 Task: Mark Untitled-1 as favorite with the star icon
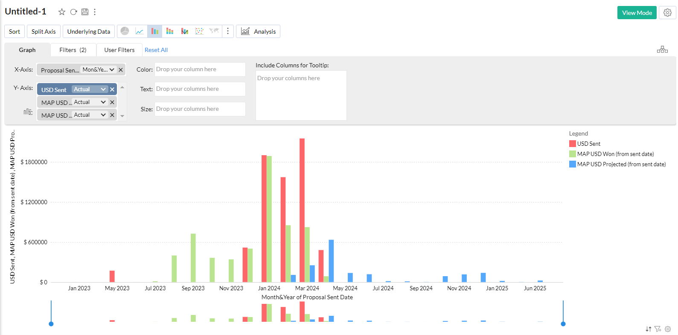(62, 12)
